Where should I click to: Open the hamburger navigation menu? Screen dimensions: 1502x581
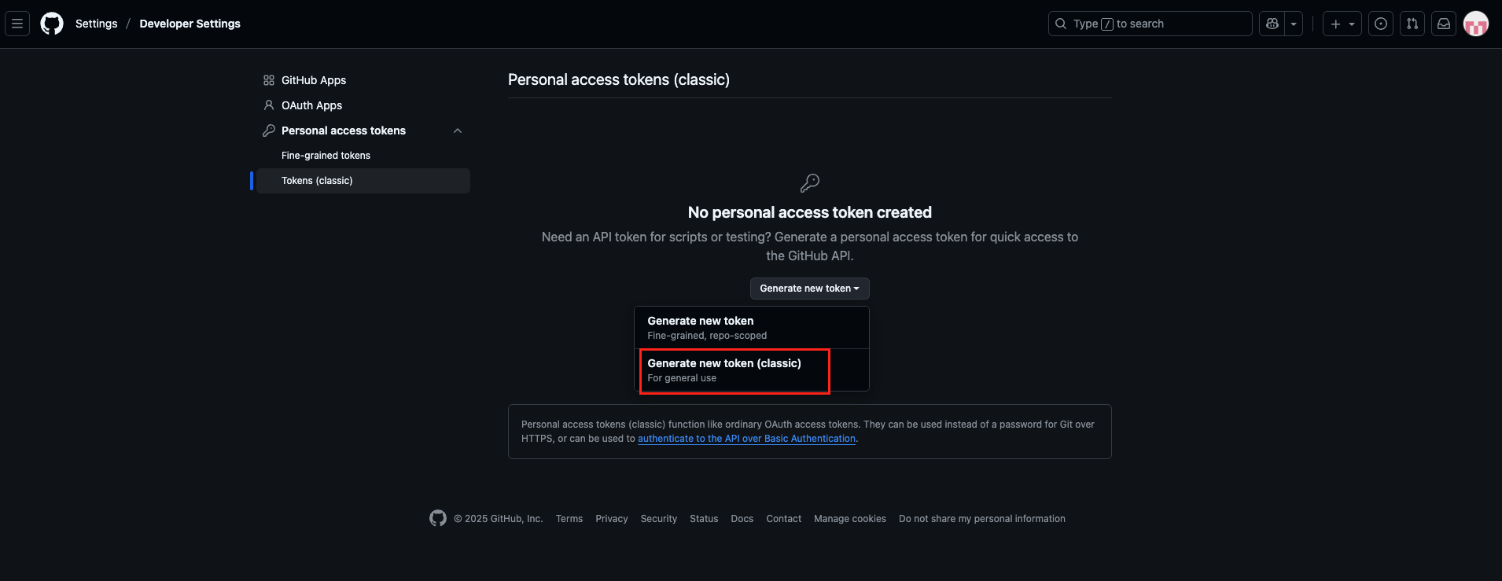point(17,24)
